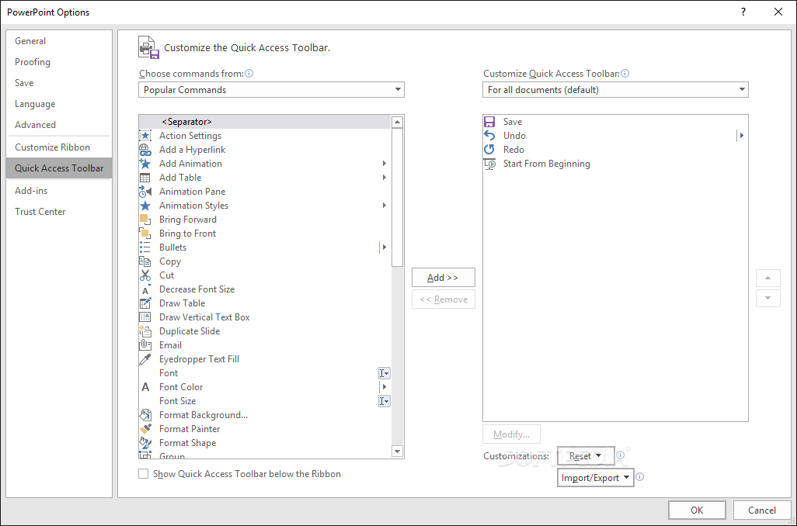Switch to the Language category
This screenshot has width=797, height=526.
click(59, 104)
